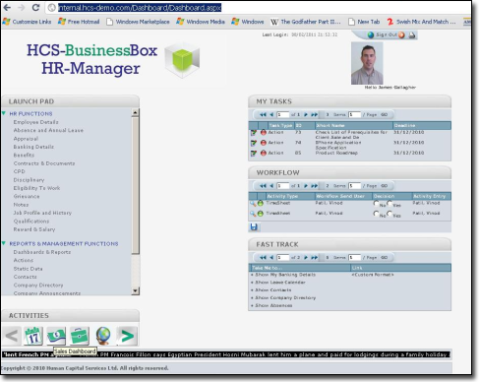Viewport: 479px width, 382px height.
Task: Go to next page in Fast Track pager
Action: point(306,258)
